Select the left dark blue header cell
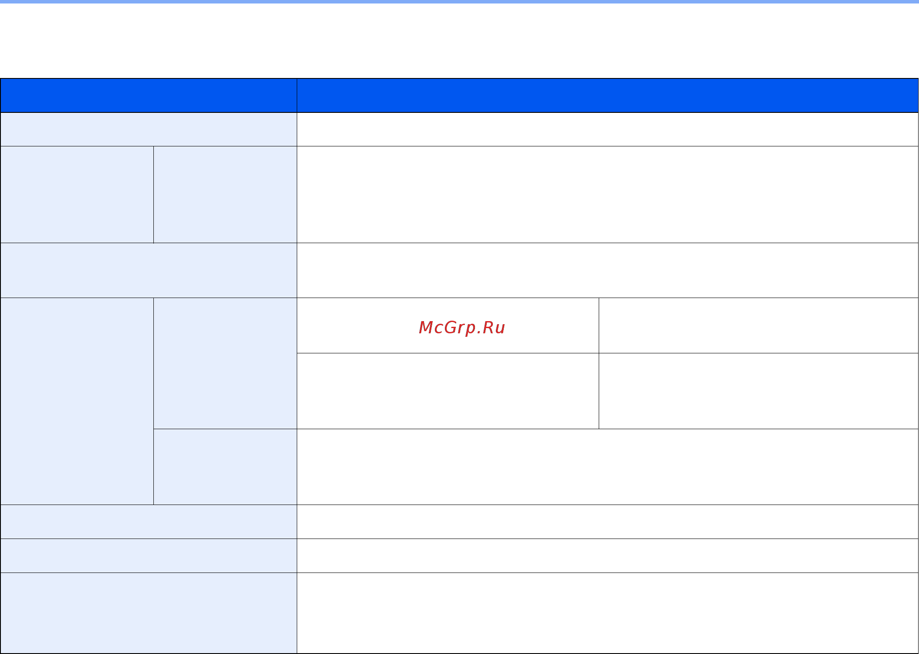919x654 pixels. tap(149, 95)
